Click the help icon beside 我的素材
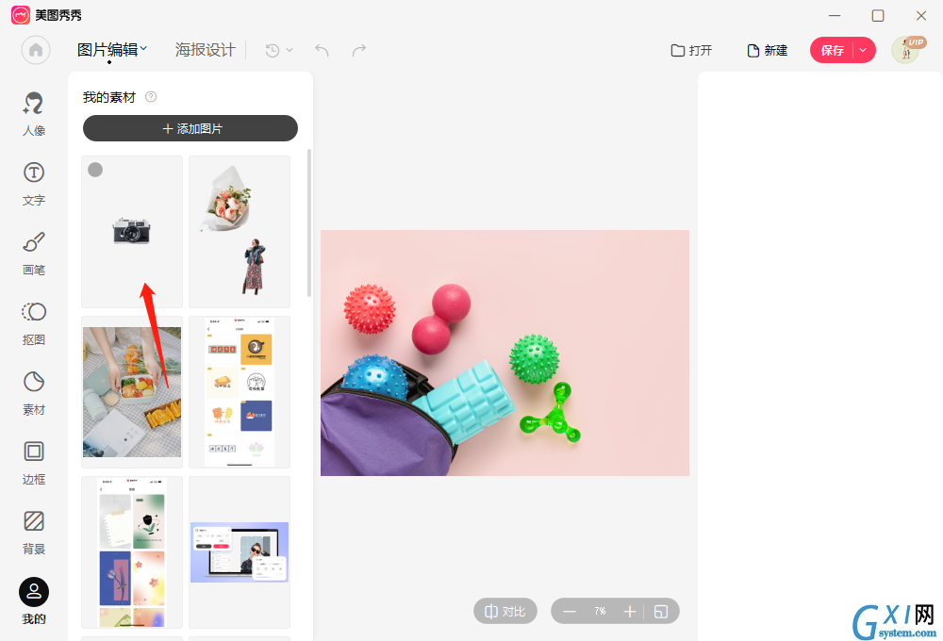The width and height of the screenshot is (943, 641). [151, 97]
